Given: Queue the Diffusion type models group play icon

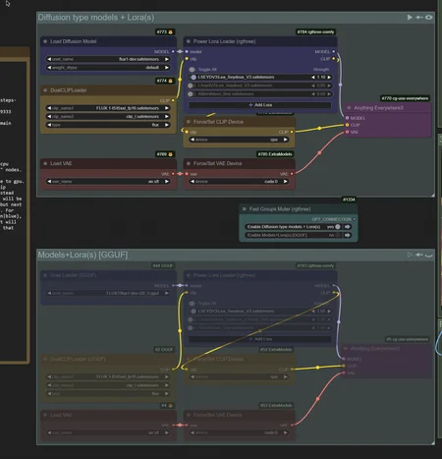Looking at the screenshot, I should tap(410, 17).
